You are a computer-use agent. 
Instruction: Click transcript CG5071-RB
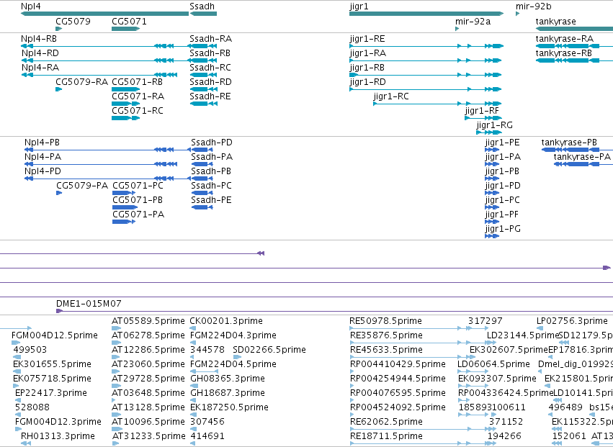click(125, 89)
